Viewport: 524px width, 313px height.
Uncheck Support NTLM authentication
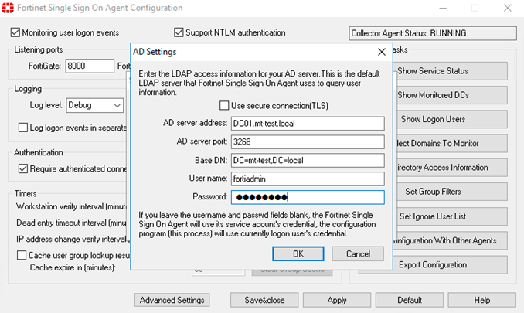tap(179, 32)
